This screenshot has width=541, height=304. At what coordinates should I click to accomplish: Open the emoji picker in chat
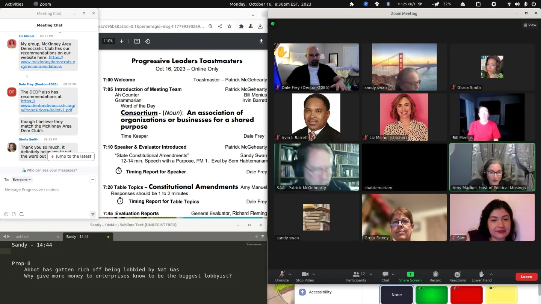click(6, 214)
